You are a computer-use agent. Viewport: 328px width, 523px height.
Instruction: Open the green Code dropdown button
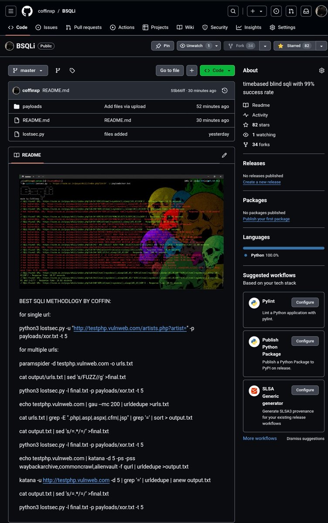tap(217, 70)
